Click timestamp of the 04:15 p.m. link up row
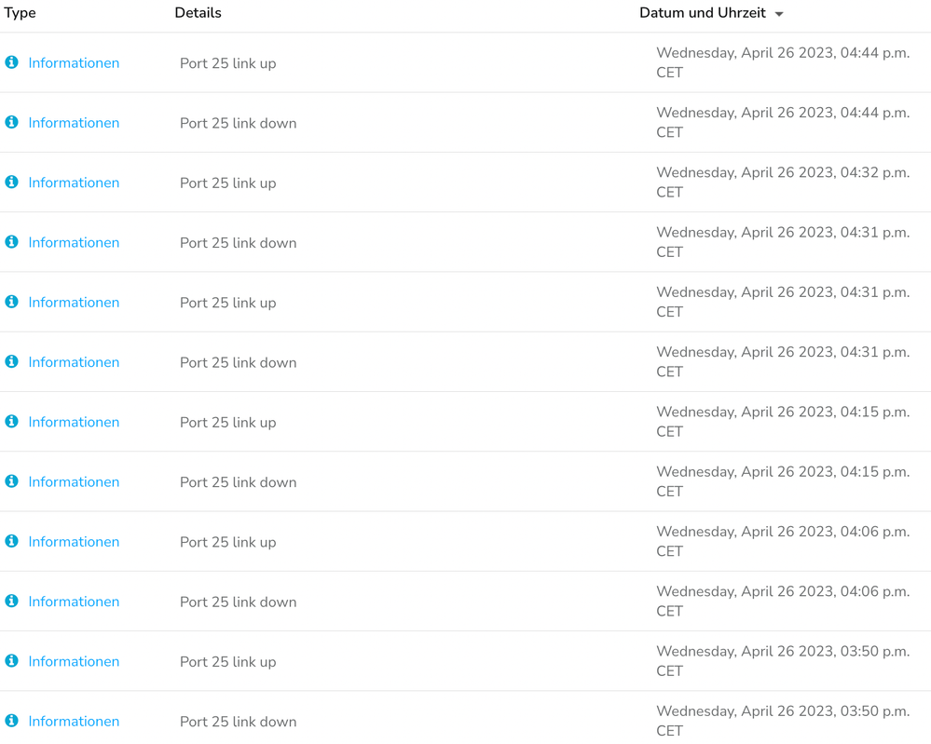The width and height of the screenshot is (931, 744). (x=783, y=421)
